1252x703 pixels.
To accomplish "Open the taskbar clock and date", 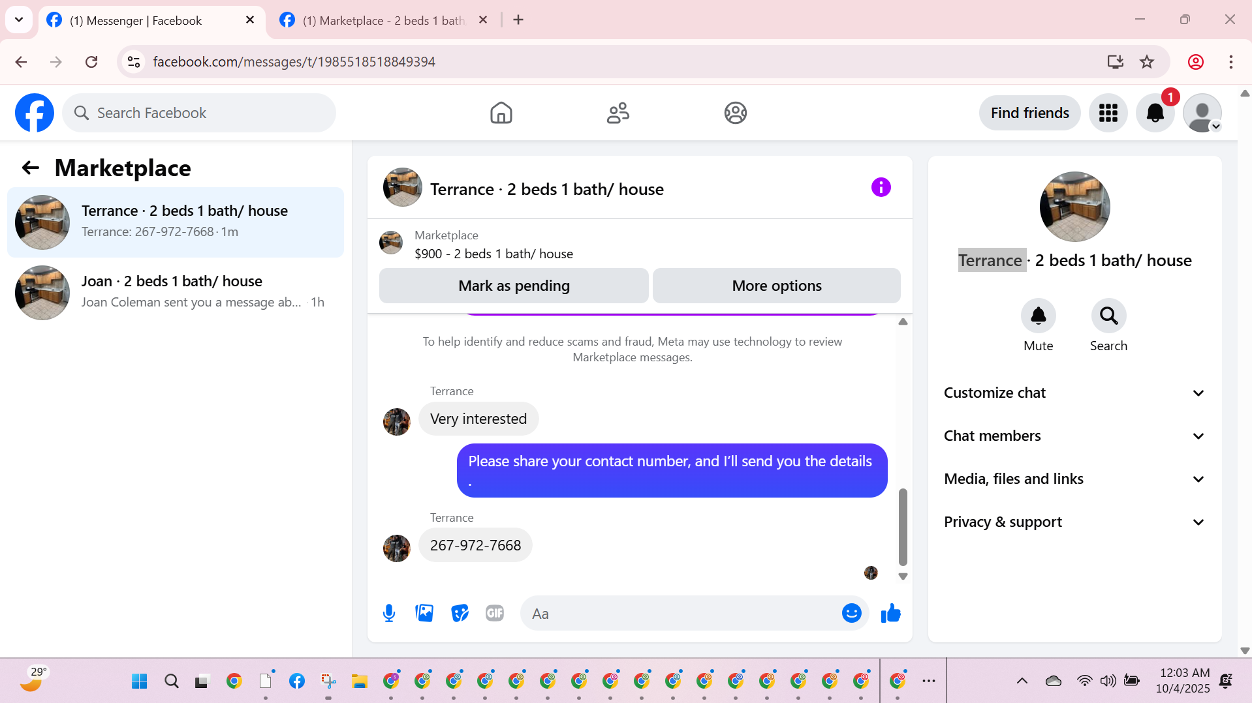I will click(1182, 680).
